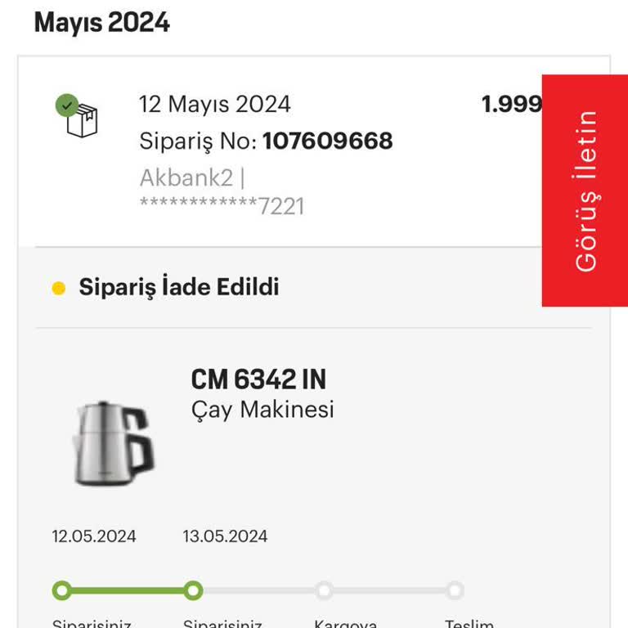Click the first green progress step circle
This screenshot has width=628, height=628.
click(61, 590)
